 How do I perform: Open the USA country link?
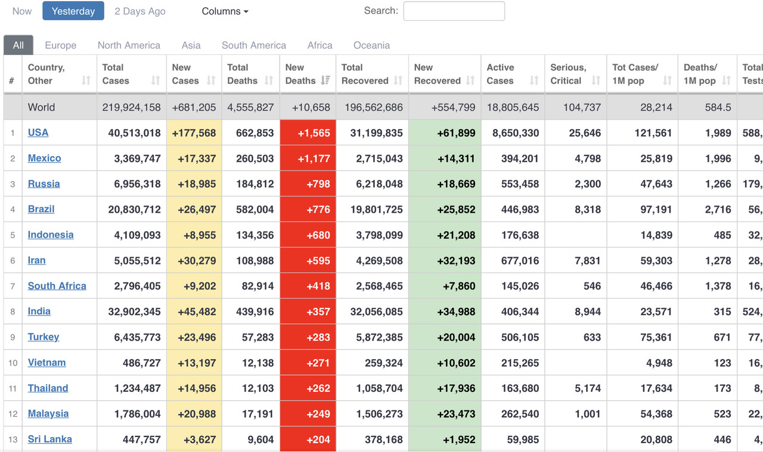pos(38,132)
